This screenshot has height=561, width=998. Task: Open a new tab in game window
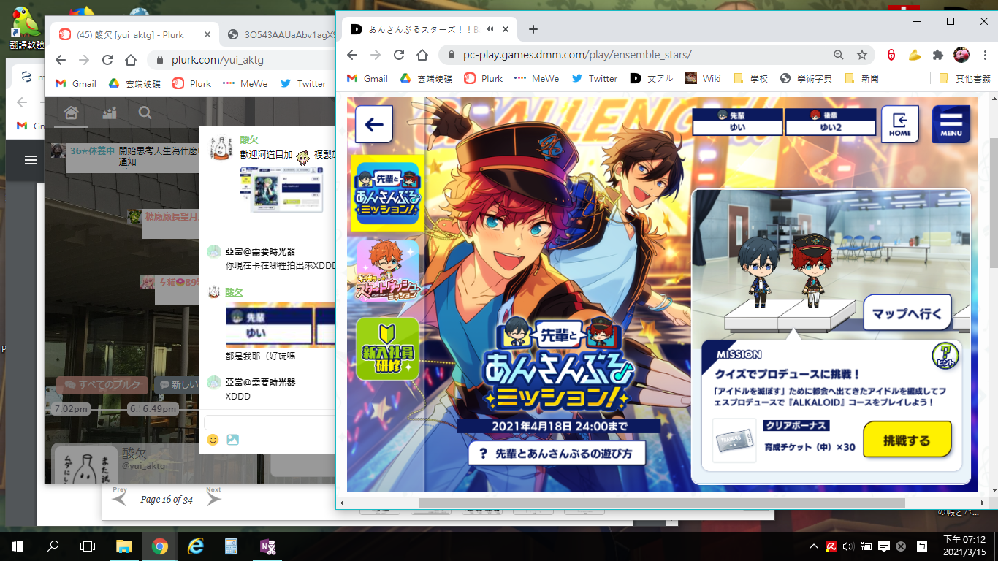(533, 29)
